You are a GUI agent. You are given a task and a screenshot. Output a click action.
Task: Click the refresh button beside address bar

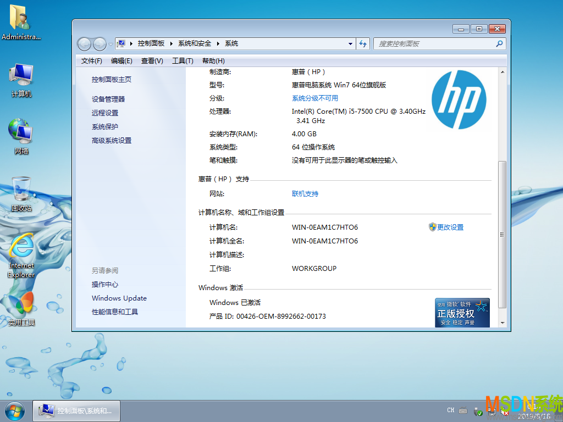(363, 44)
